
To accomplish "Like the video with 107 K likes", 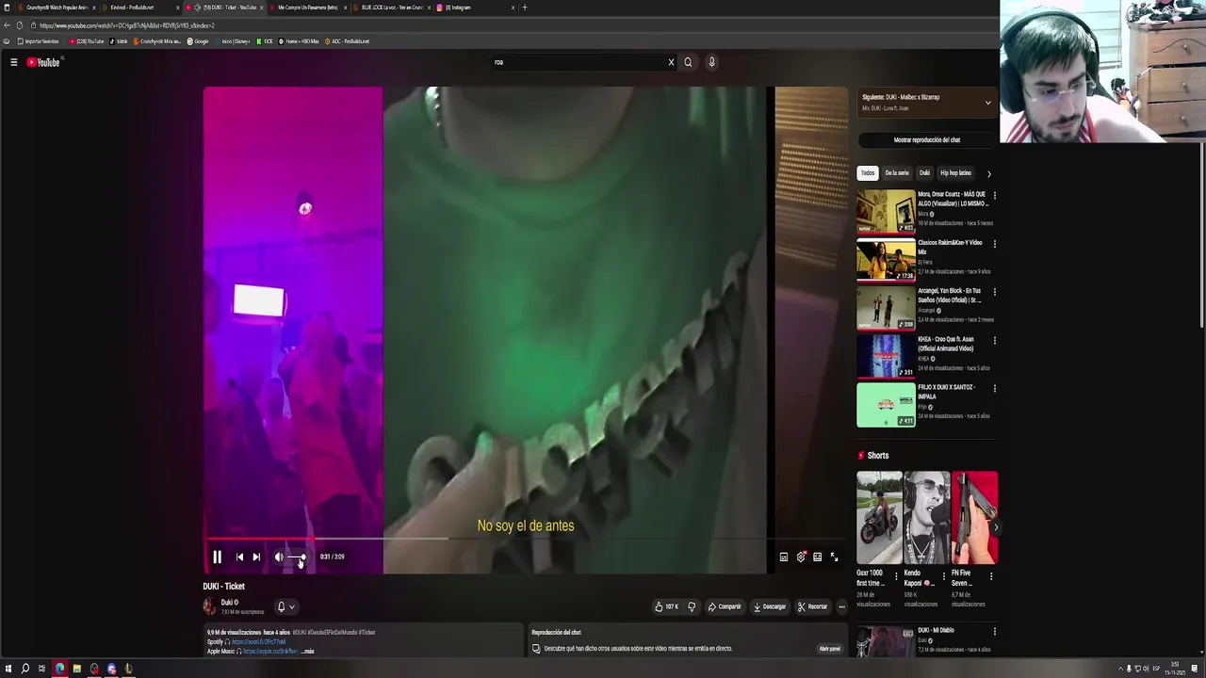I will tap(666, 606).
